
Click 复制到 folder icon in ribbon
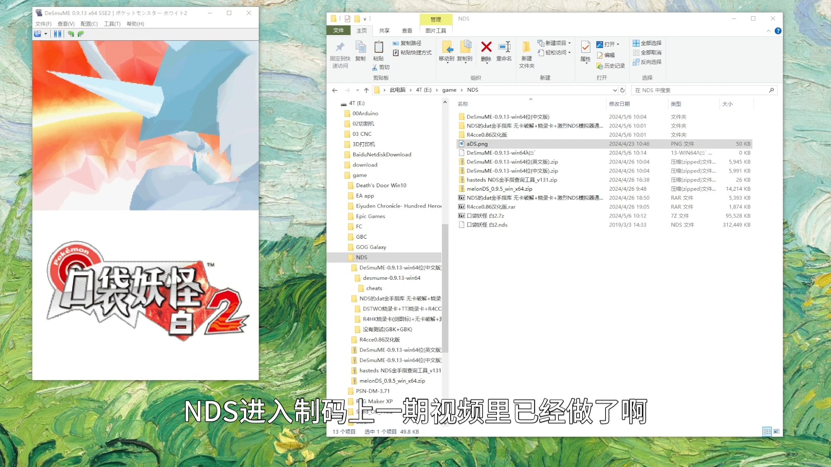465,47
